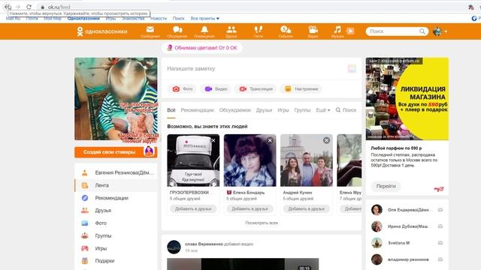The image size is (481, 270).
Task: Open the Оповещения bell icon
Action: 204,30
